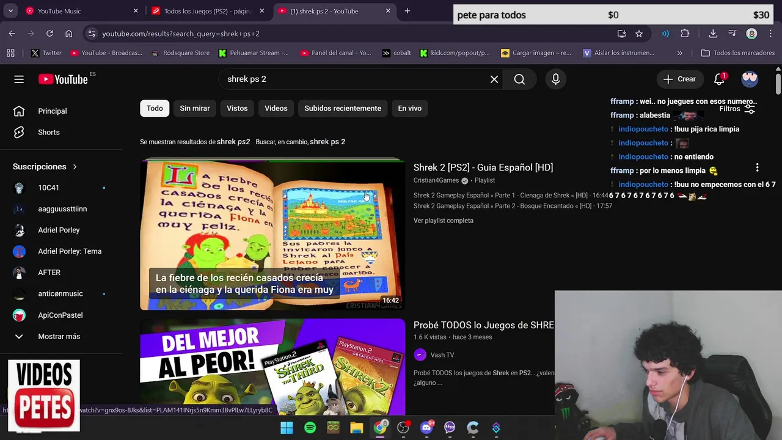Select the shrek ps 2 - YouTube tab
This screenshot has width=782, height=440.
(x=334, y=11)
